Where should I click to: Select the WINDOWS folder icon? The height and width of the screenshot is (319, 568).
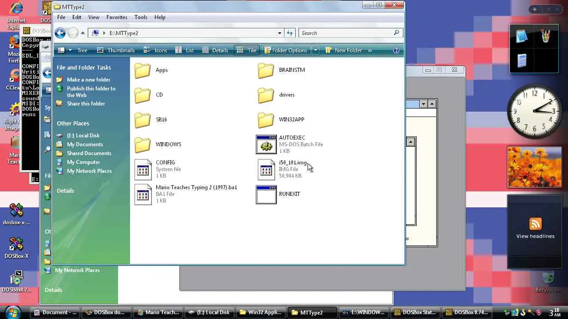pos(142,145)
